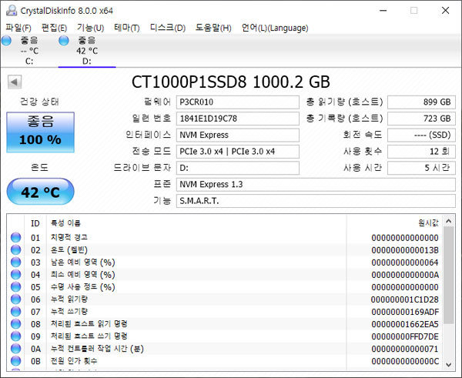The height and width of the screenshot is (378, 462).
Task: Click power on hours value 5 시간
Action: (x=421, y=168)
